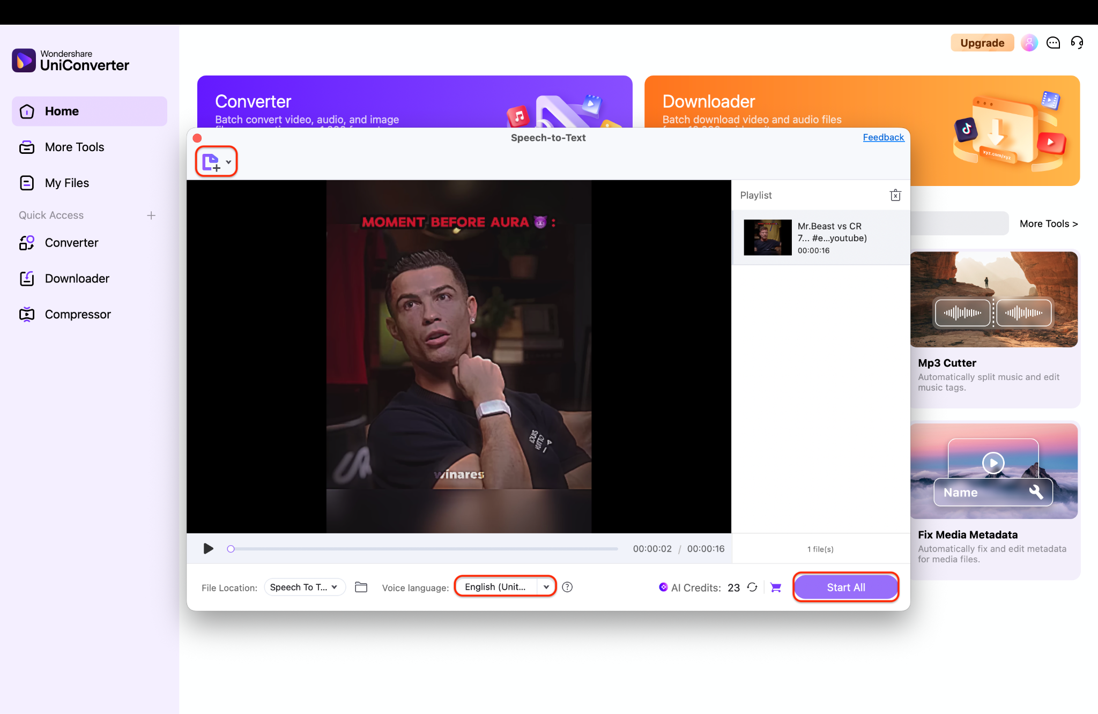
Task: Expand the add-file dropdown arrow
Action: point(229,161)
